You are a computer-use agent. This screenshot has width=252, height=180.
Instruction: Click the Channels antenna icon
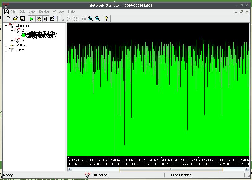point(12,25)
